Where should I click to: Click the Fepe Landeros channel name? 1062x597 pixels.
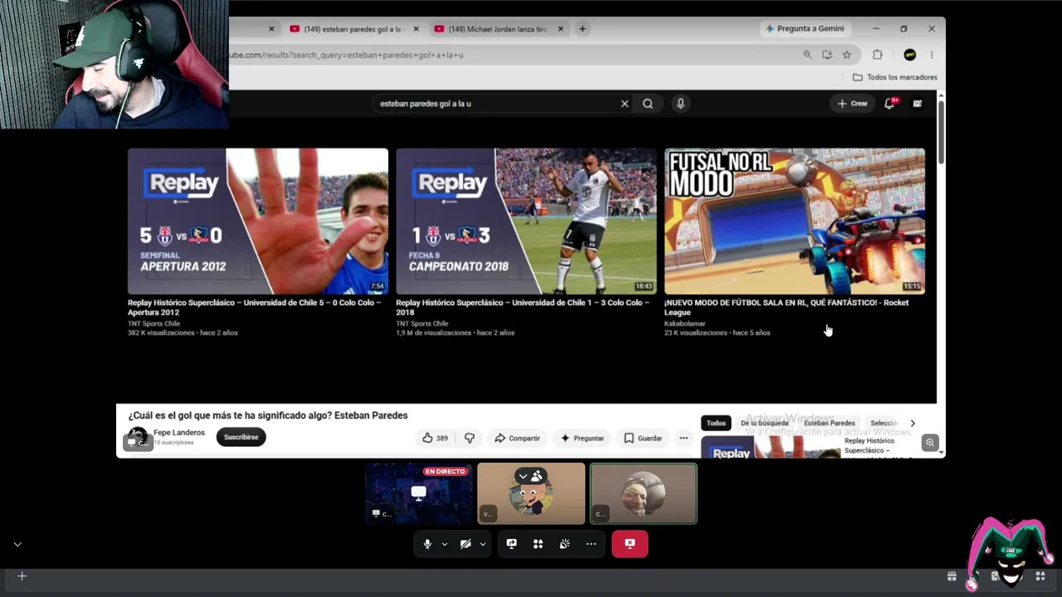[179, 433]
